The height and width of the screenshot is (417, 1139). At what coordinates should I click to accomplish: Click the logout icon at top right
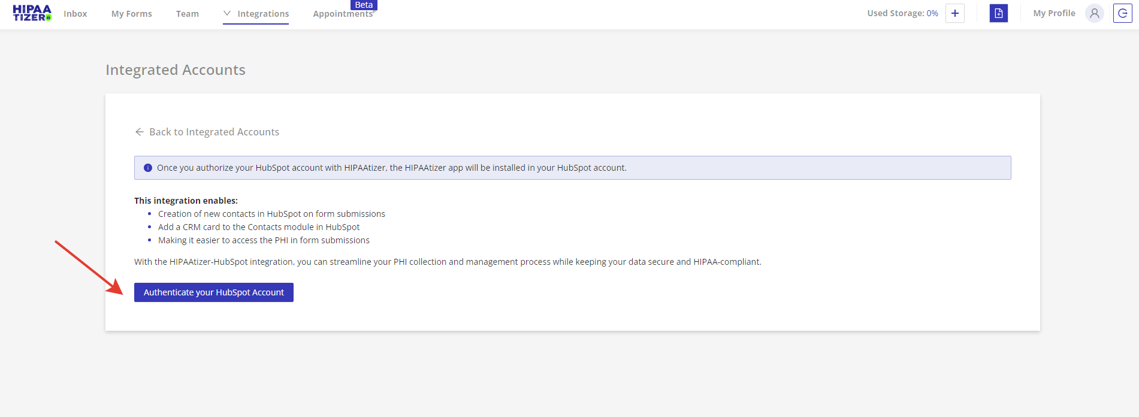1122,13
